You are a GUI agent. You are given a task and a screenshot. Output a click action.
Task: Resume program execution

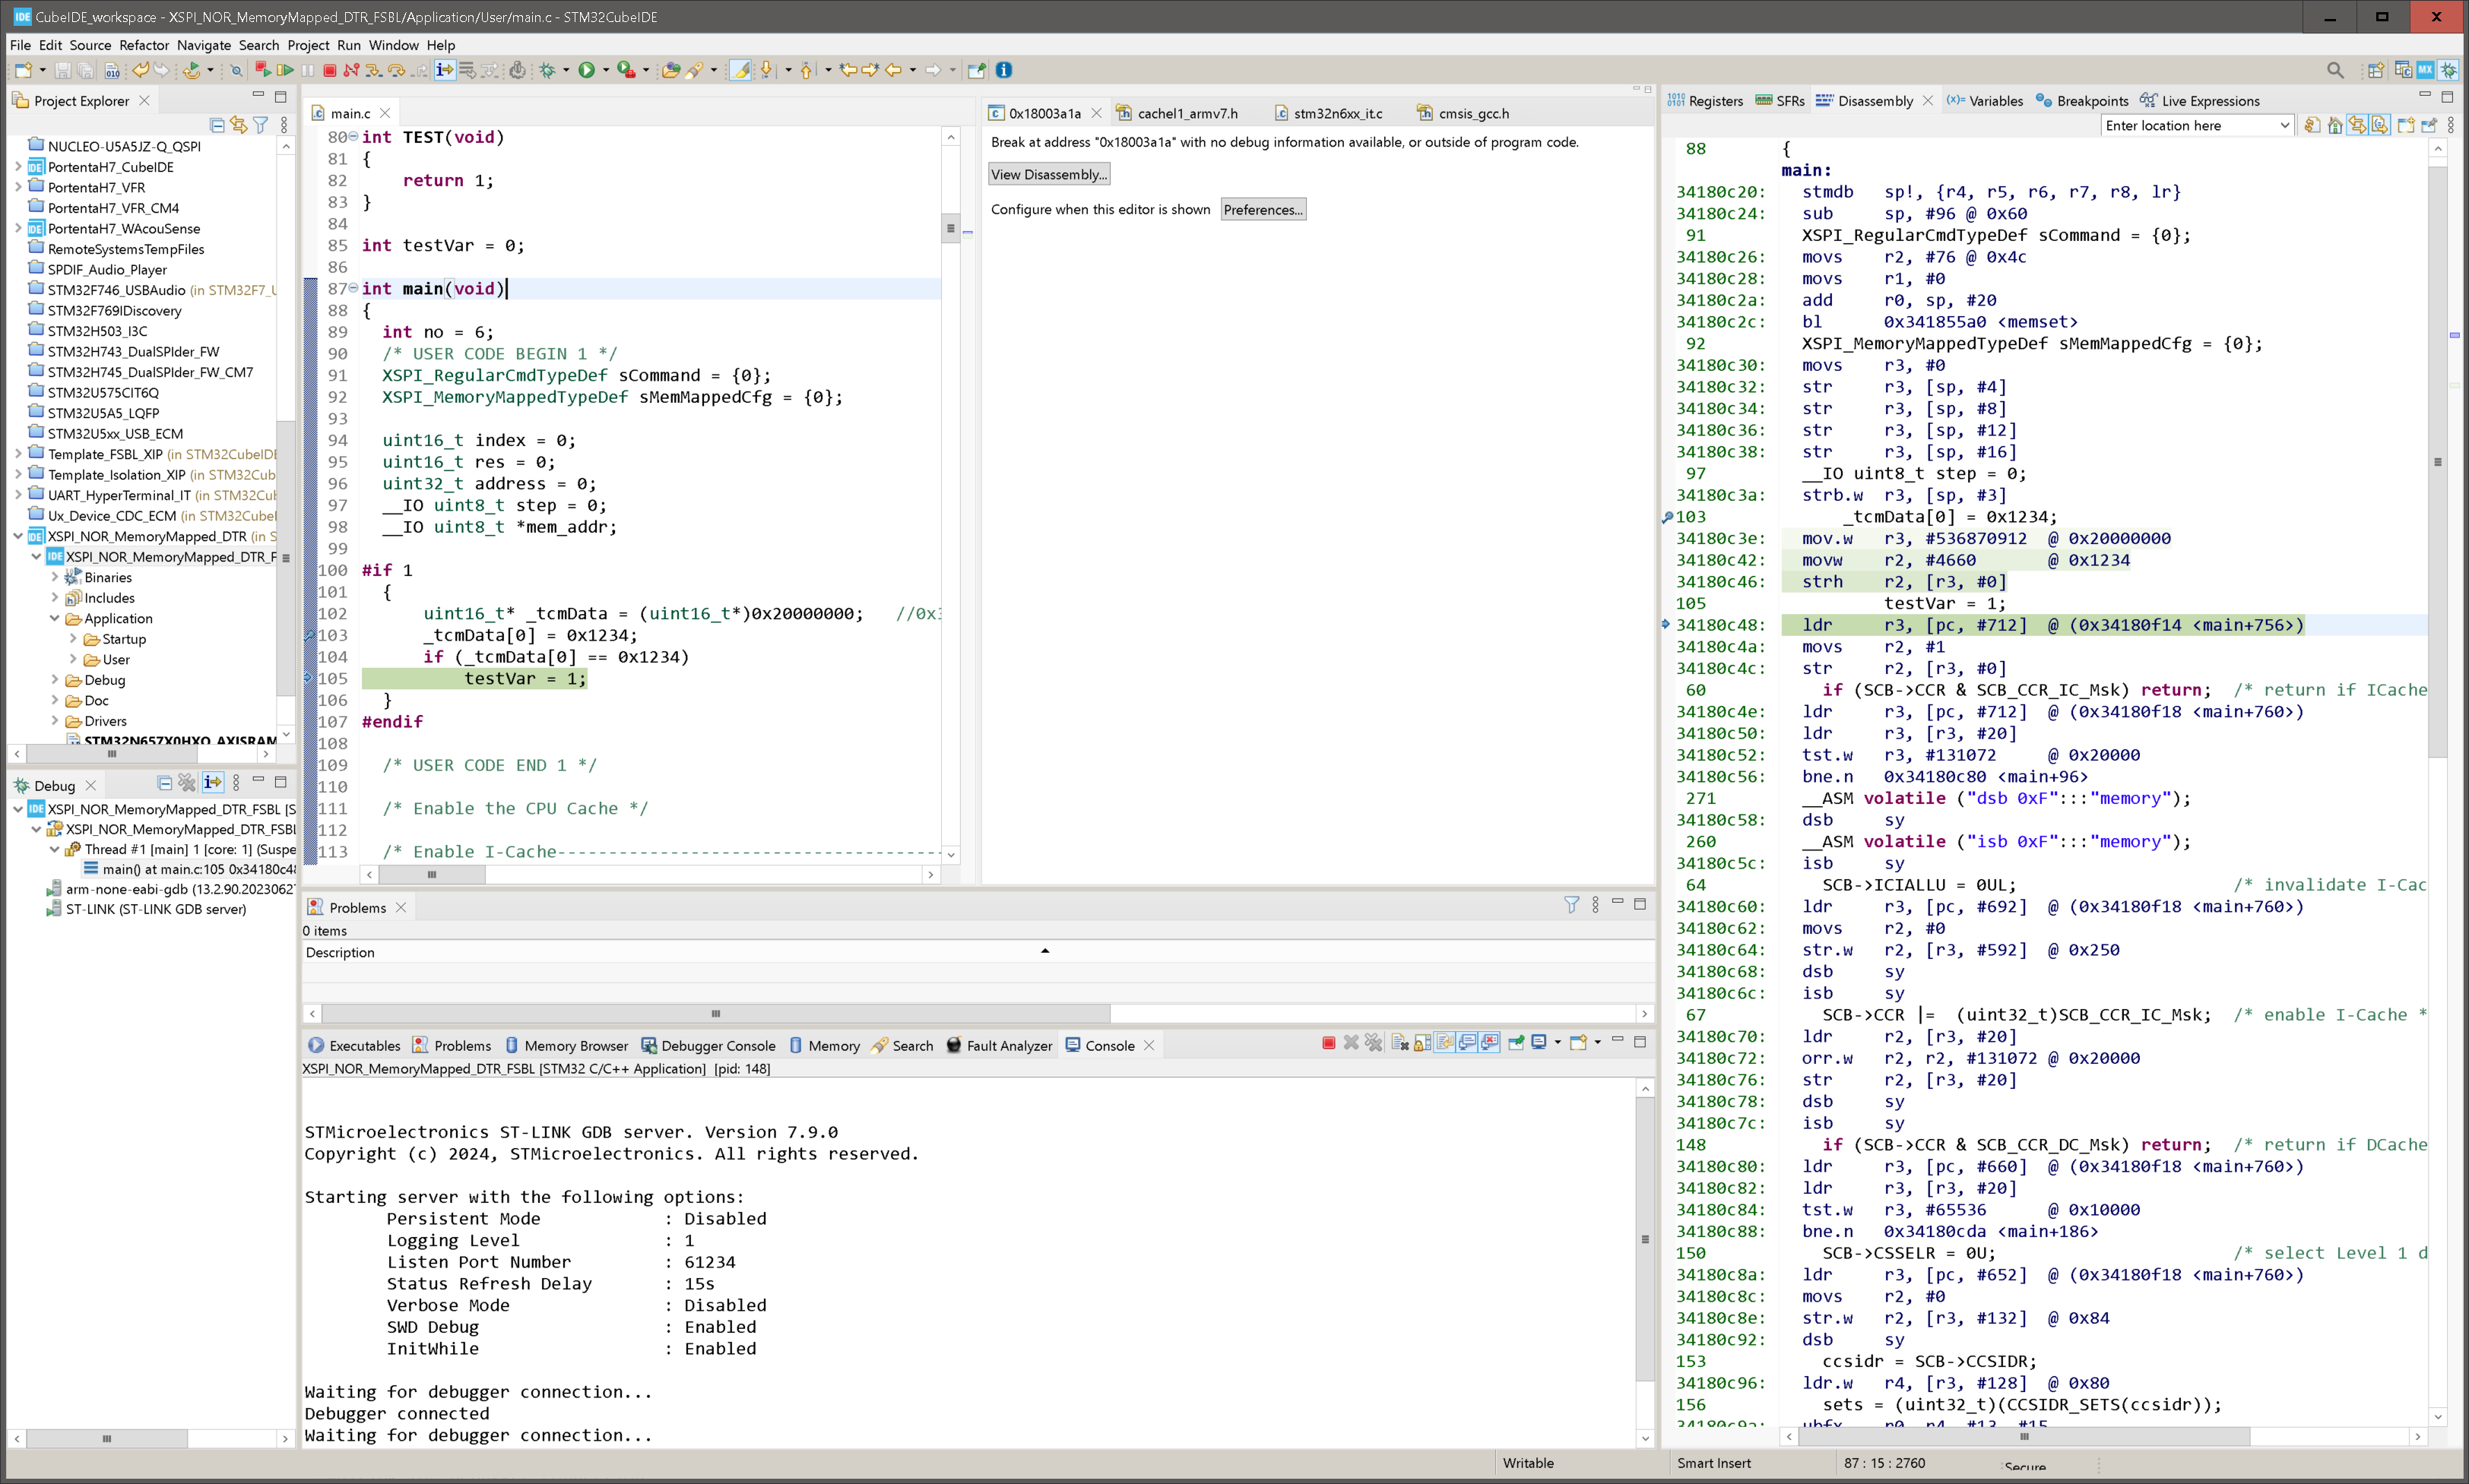[285, 70]
